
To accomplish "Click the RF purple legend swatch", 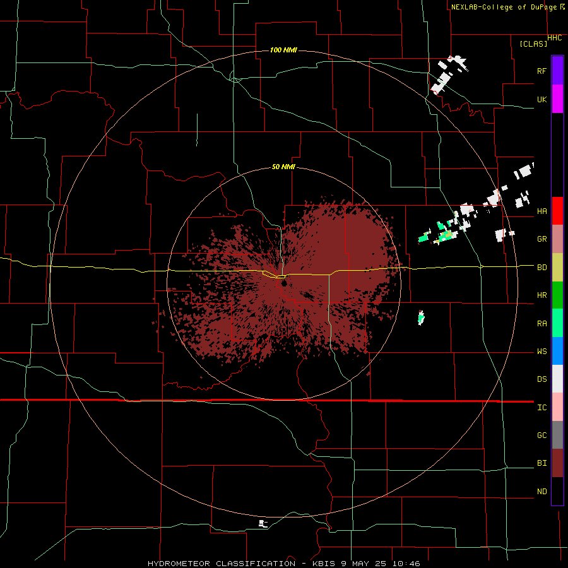I will coord(557,71).
